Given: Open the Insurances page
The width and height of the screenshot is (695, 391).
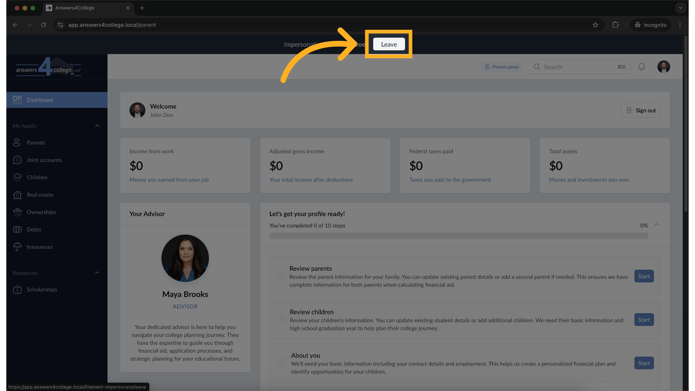Looking at the screenshot, I should tap(39, 247).
